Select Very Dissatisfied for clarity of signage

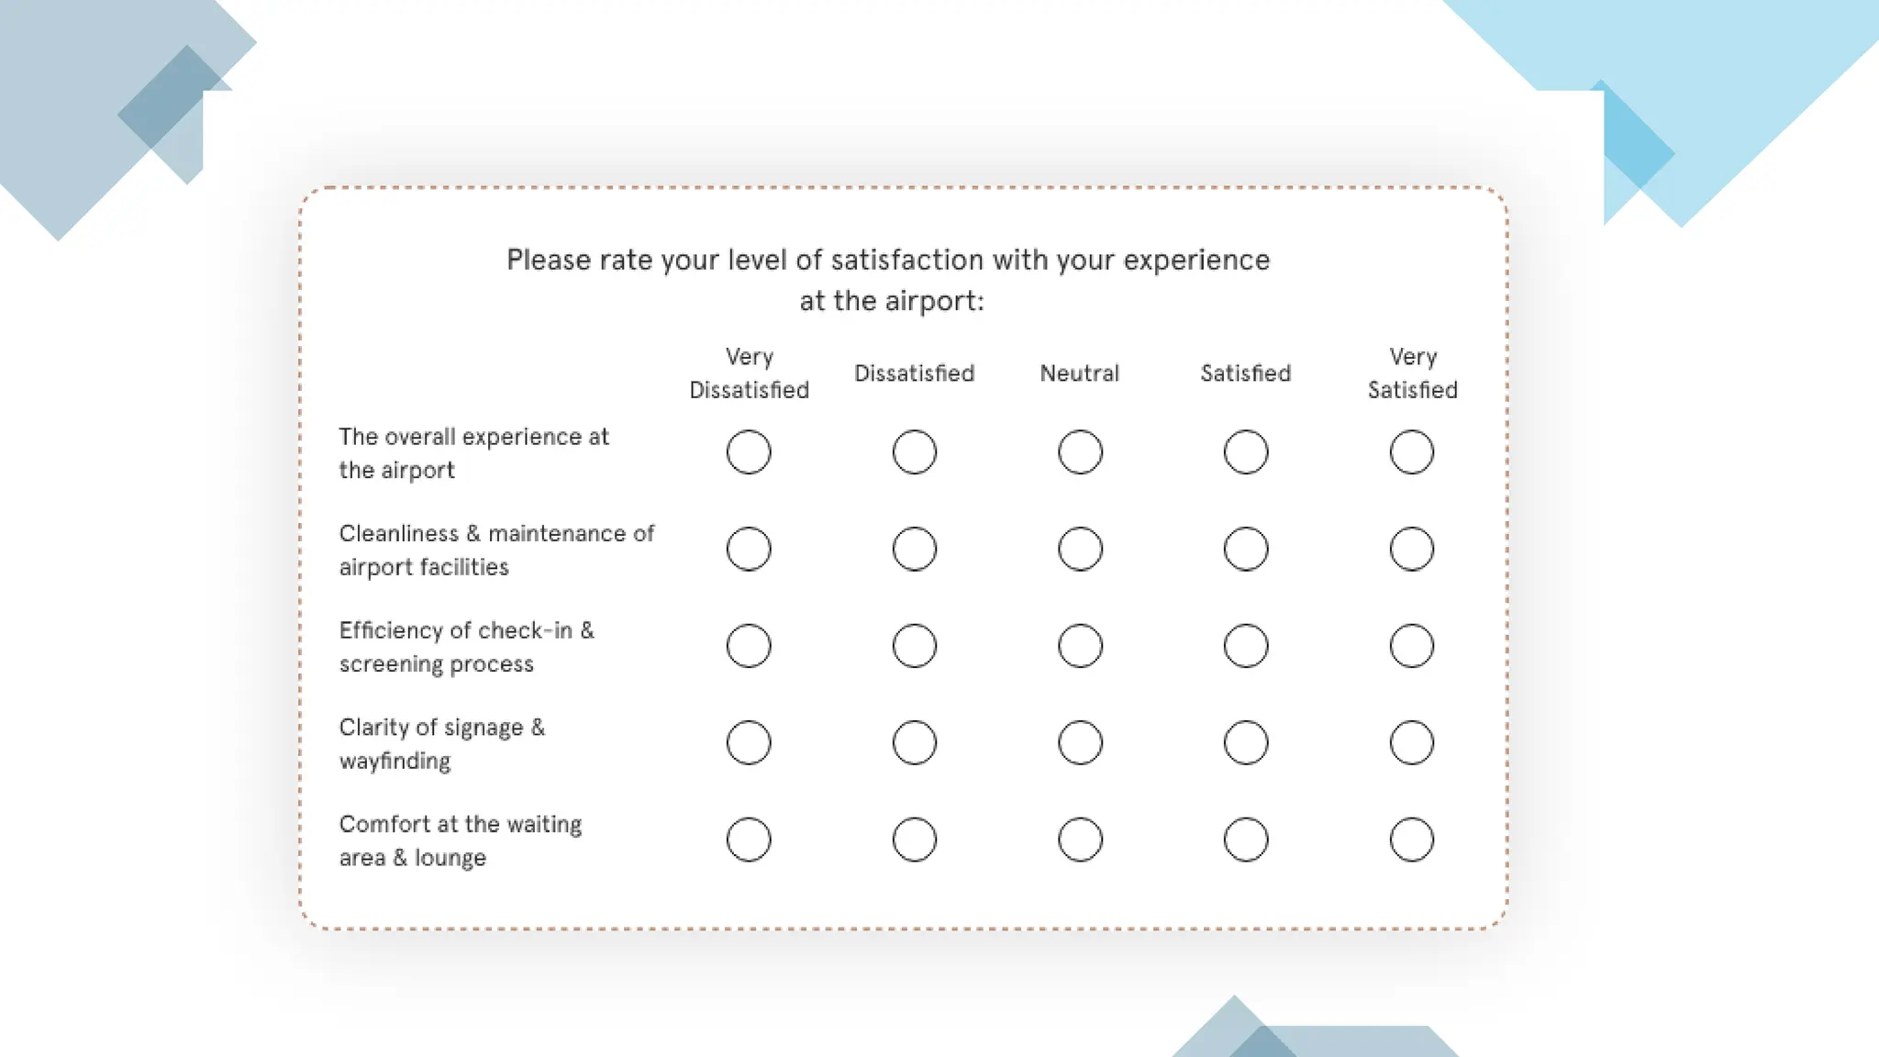pos(749,743)
